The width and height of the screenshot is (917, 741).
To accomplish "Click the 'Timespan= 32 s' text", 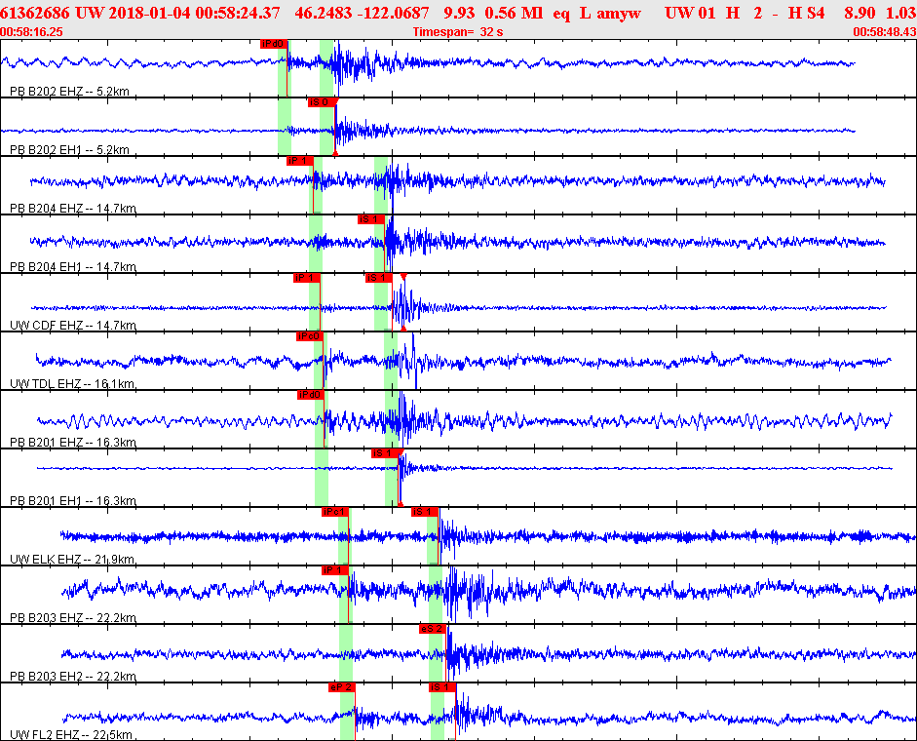I will tap(458, 31).
